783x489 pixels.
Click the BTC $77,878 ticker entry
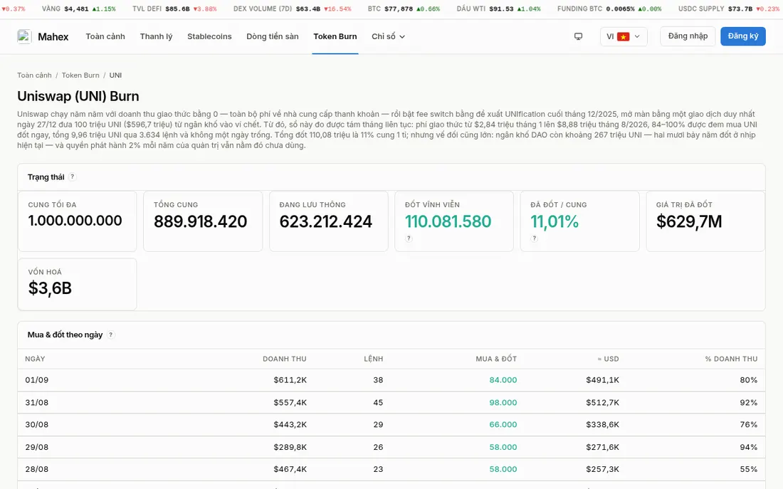pyautogui.click(x=404, y=9)
